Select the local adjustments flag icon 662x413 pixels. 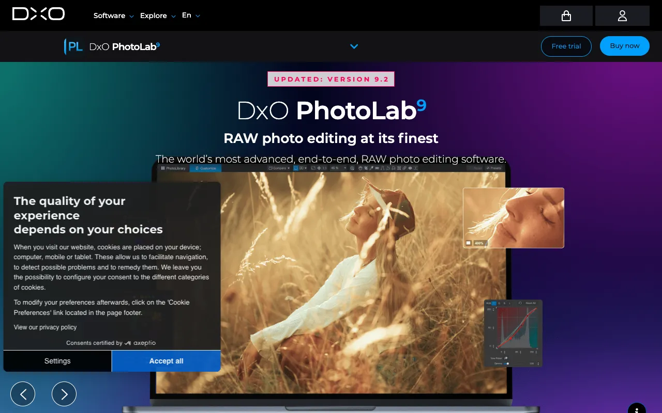pyautogui.click(x=388, y=168)
